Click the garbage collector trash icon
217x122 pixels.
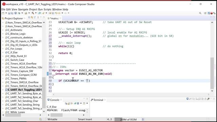143,119
